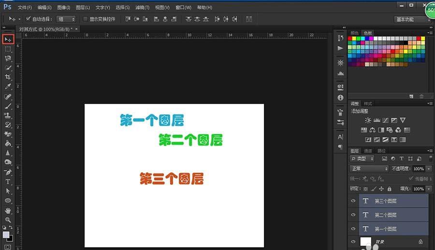Select the Hand tool
Screen dimensions: 435x250
(x=8, y=210)
